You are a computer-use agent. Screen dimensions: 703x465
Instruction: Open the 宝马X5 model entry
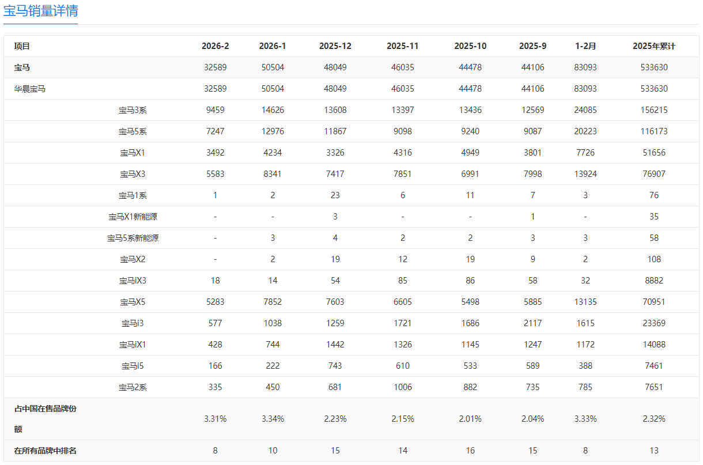[x=133, y=302]
